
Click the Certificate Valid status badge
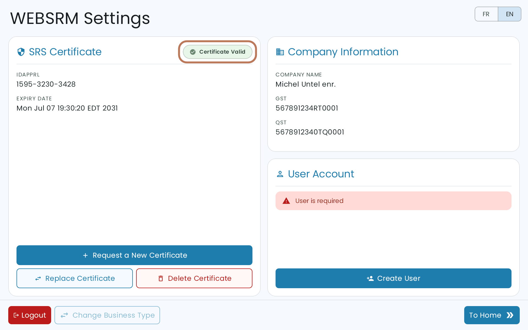coord(218,52)
